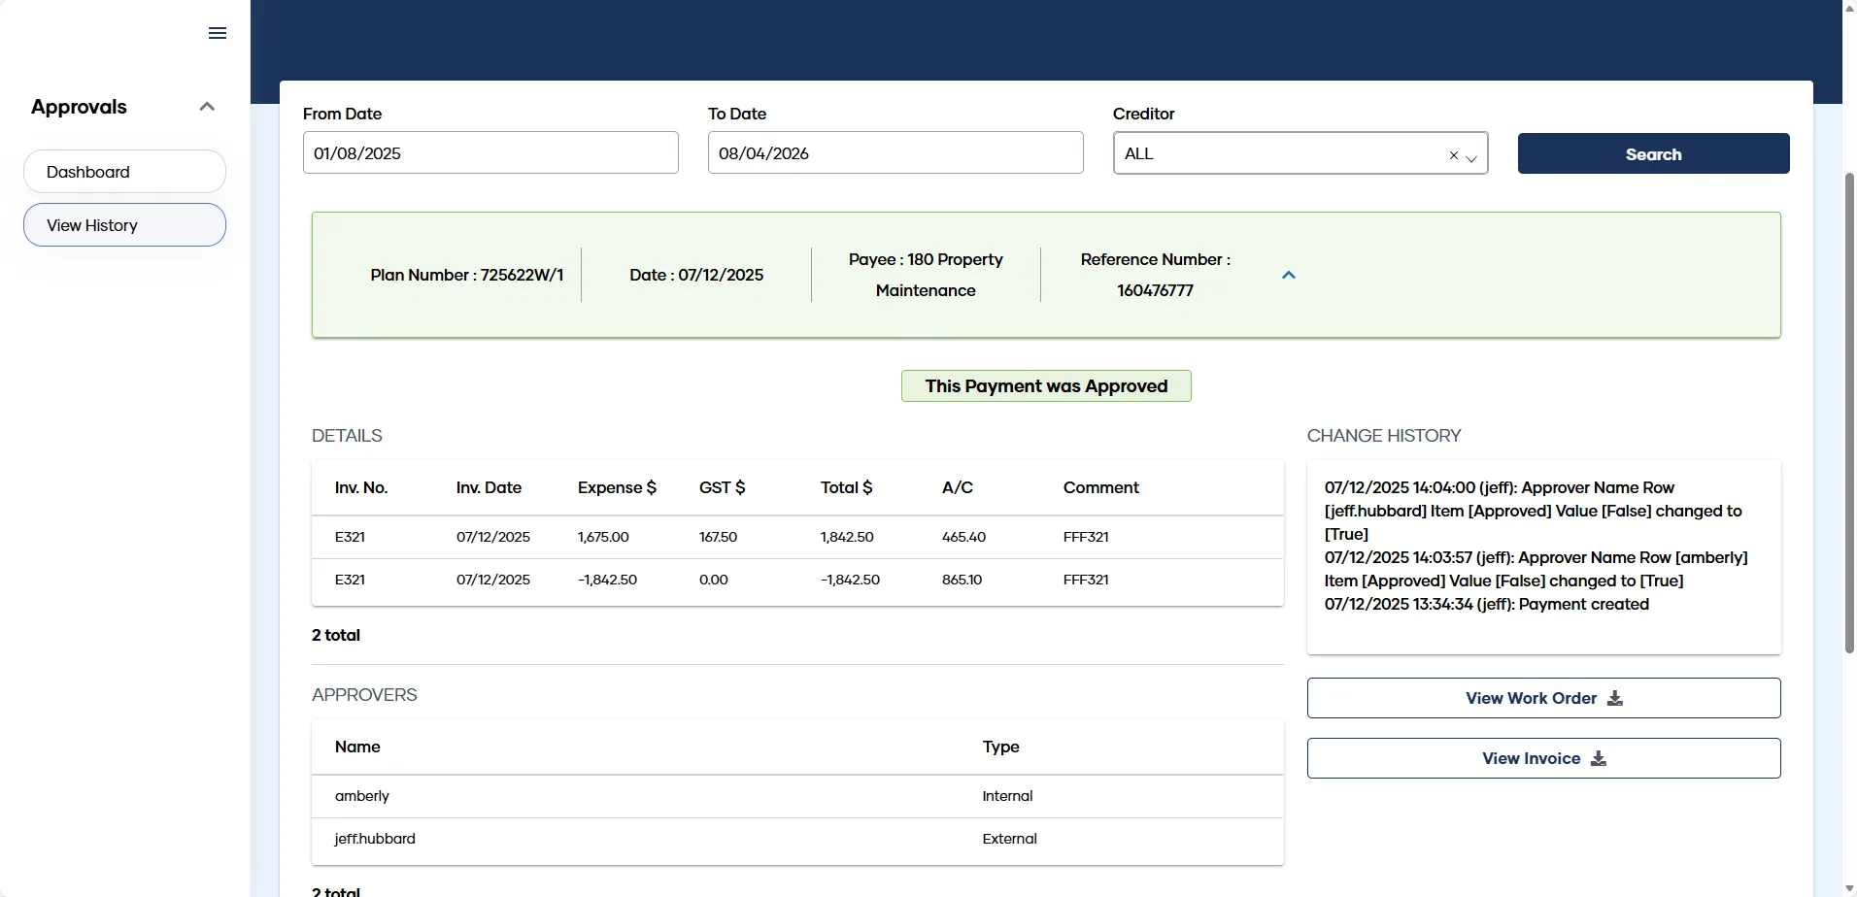Click the Comment column header
Image resolution: width=1857 pixels, height=897 pixels.
coord(1100,487)
